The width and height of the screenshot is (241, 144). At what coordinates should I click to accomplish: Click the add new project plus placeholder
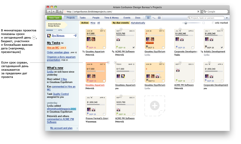pyautogui.click(x=155, y=106)
